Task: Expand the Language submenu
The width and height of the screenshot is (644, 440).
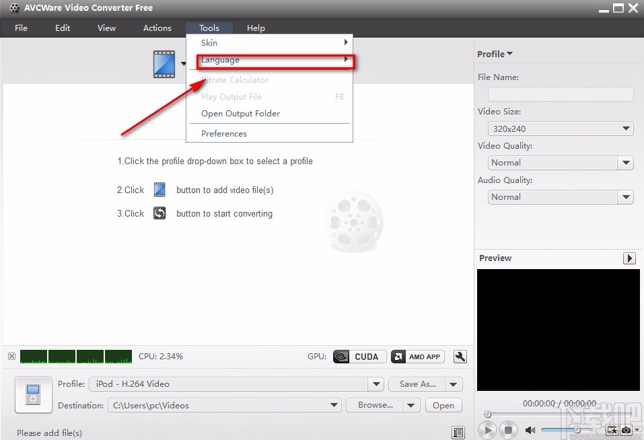Action: (x=220, y=60)
